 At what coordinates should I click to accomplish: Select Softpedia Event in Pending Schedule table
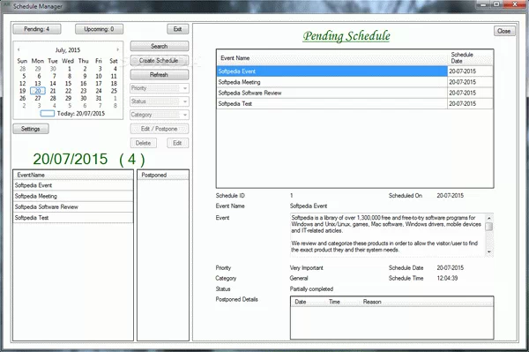tap(332, 71)
